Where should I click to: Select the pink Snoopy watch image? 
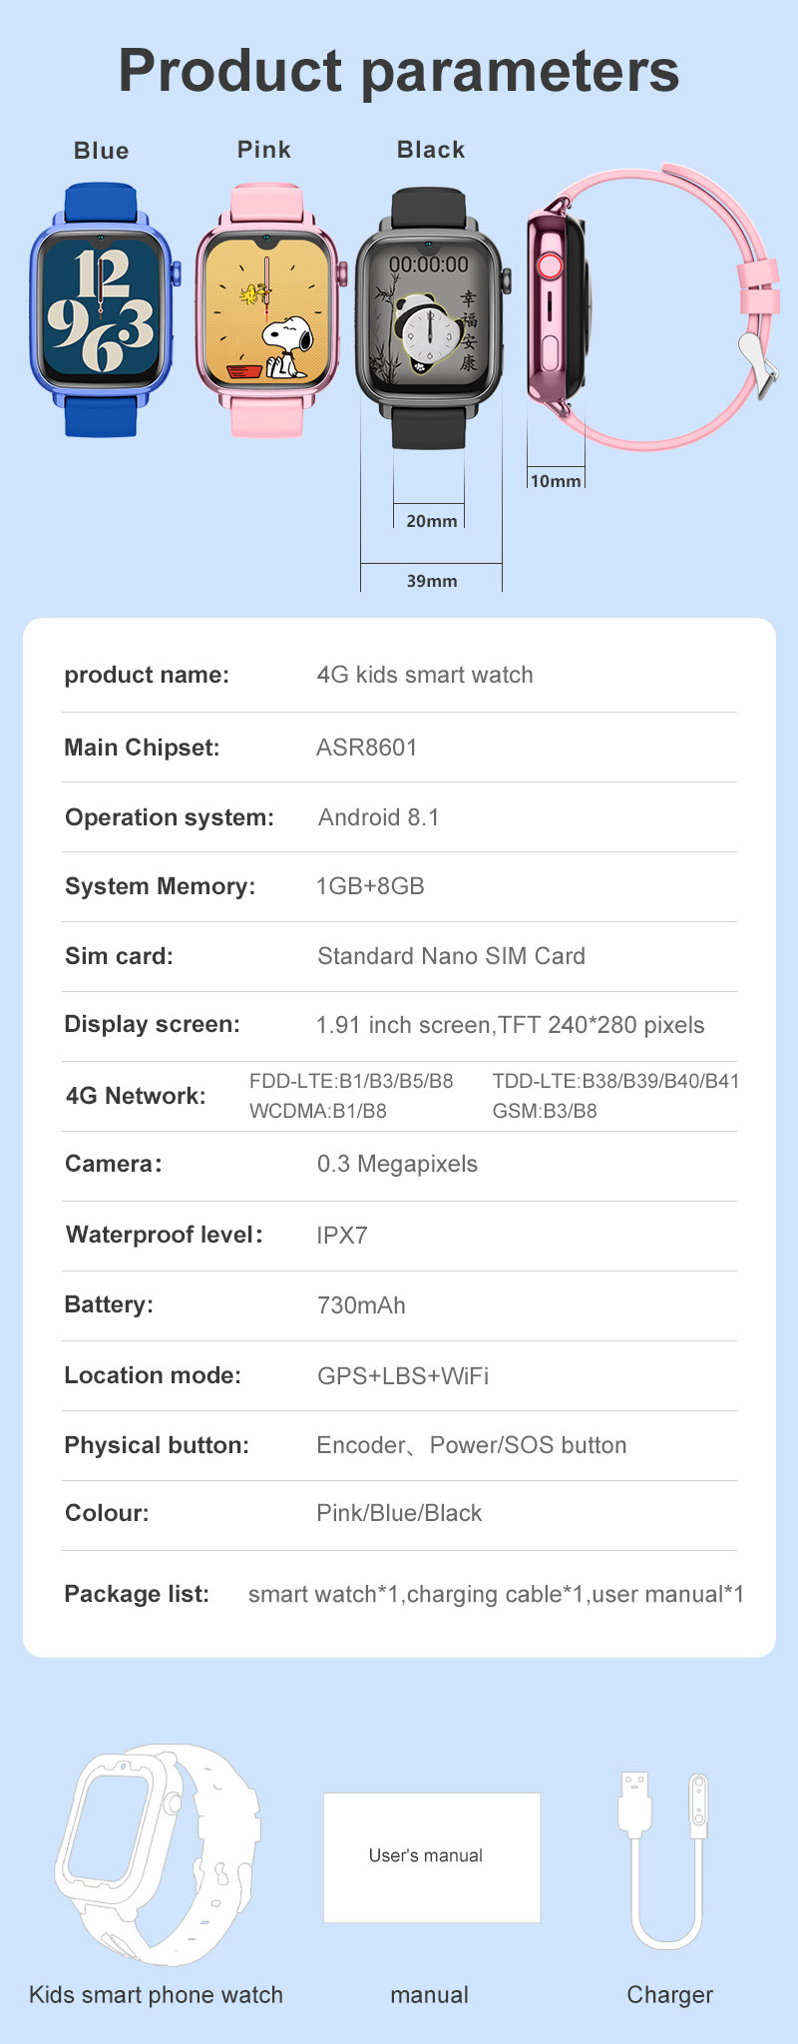[x=269, y=309]
